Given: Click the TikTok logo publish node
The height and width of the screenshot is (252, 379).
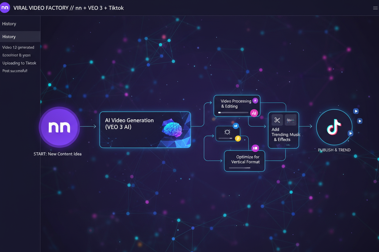Looking at the screenshot, I should [334, 127].
